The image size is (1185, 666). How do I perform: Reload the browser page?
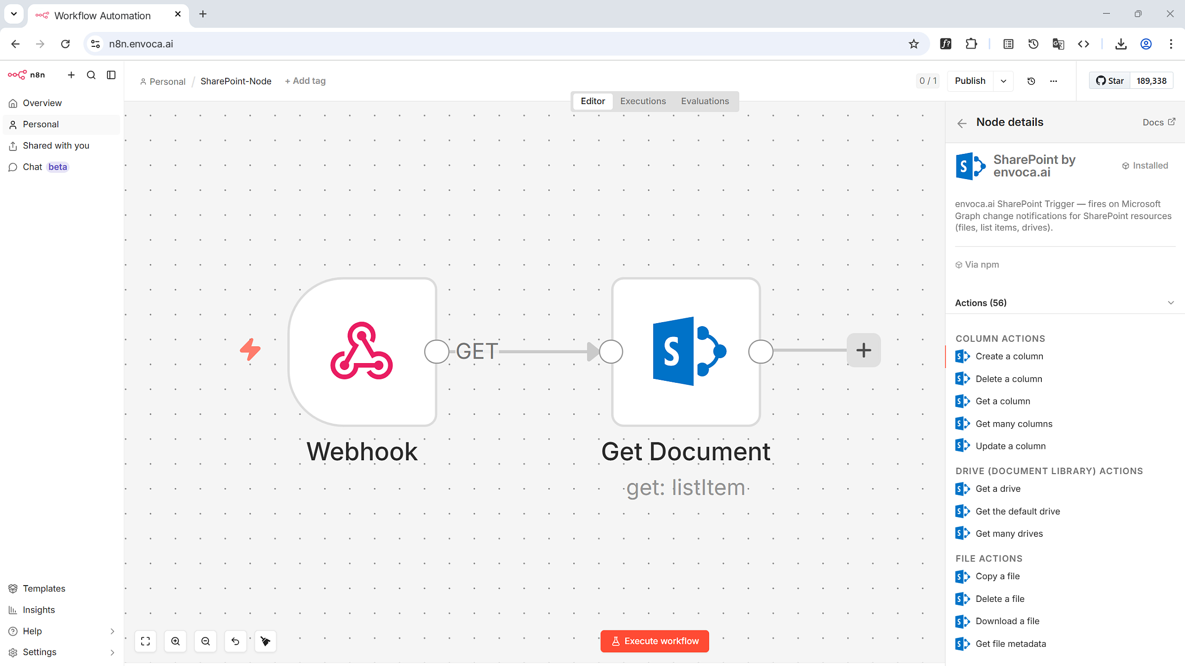coord(65,44)
